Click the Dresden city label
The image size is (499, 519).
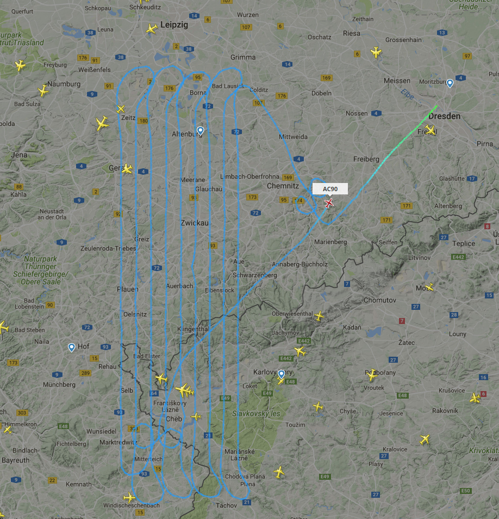point(444,116)
